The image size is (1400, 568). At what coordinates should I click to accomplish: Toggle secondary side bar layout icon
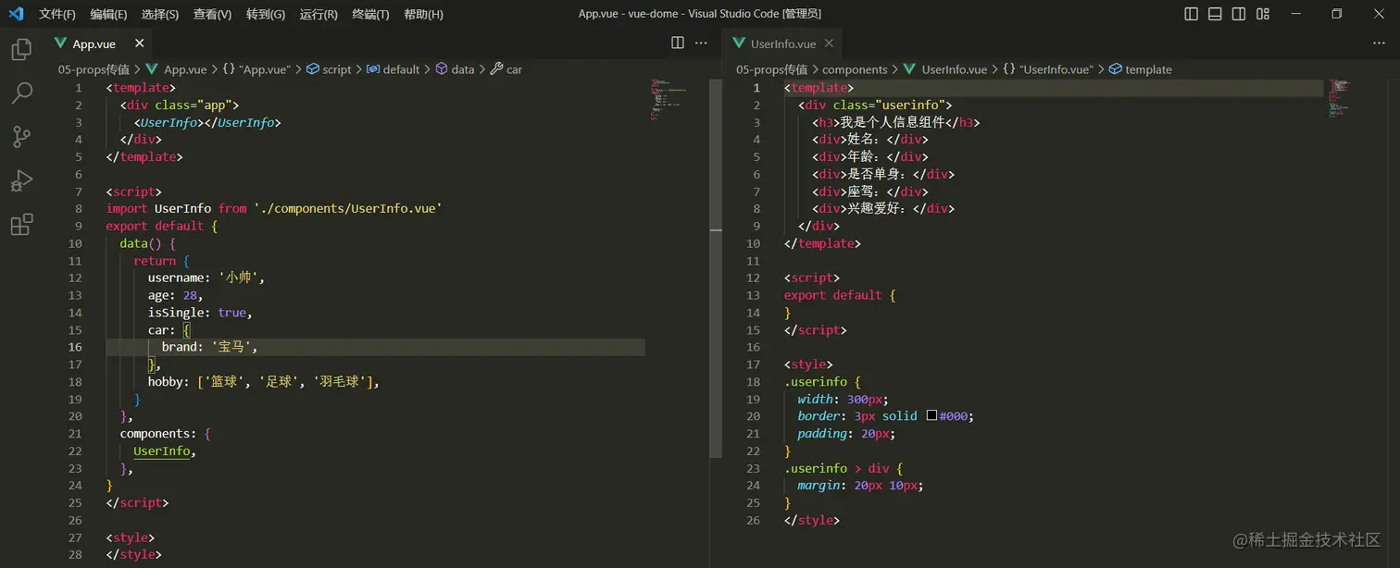1239,14
